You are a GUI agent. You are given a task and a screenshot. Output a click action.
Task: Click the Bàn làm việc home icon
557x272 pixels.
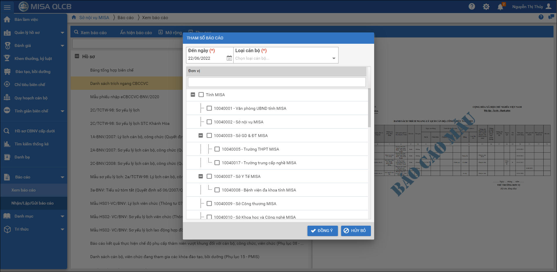coord(7,19)
